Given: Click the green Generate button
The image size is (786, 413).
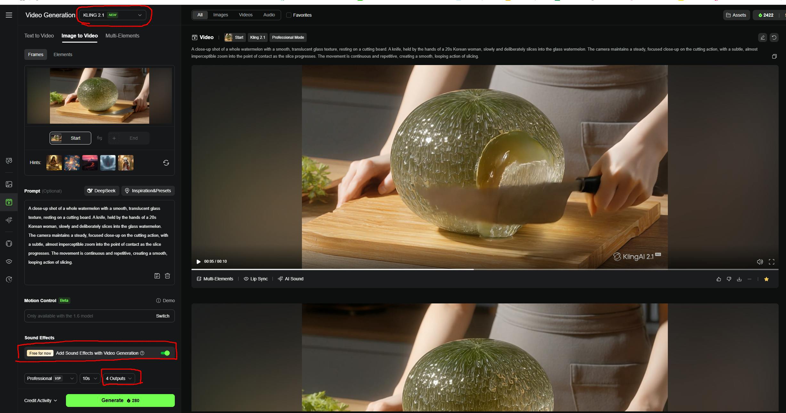Looking at the screenshot, I should (120, 401).
